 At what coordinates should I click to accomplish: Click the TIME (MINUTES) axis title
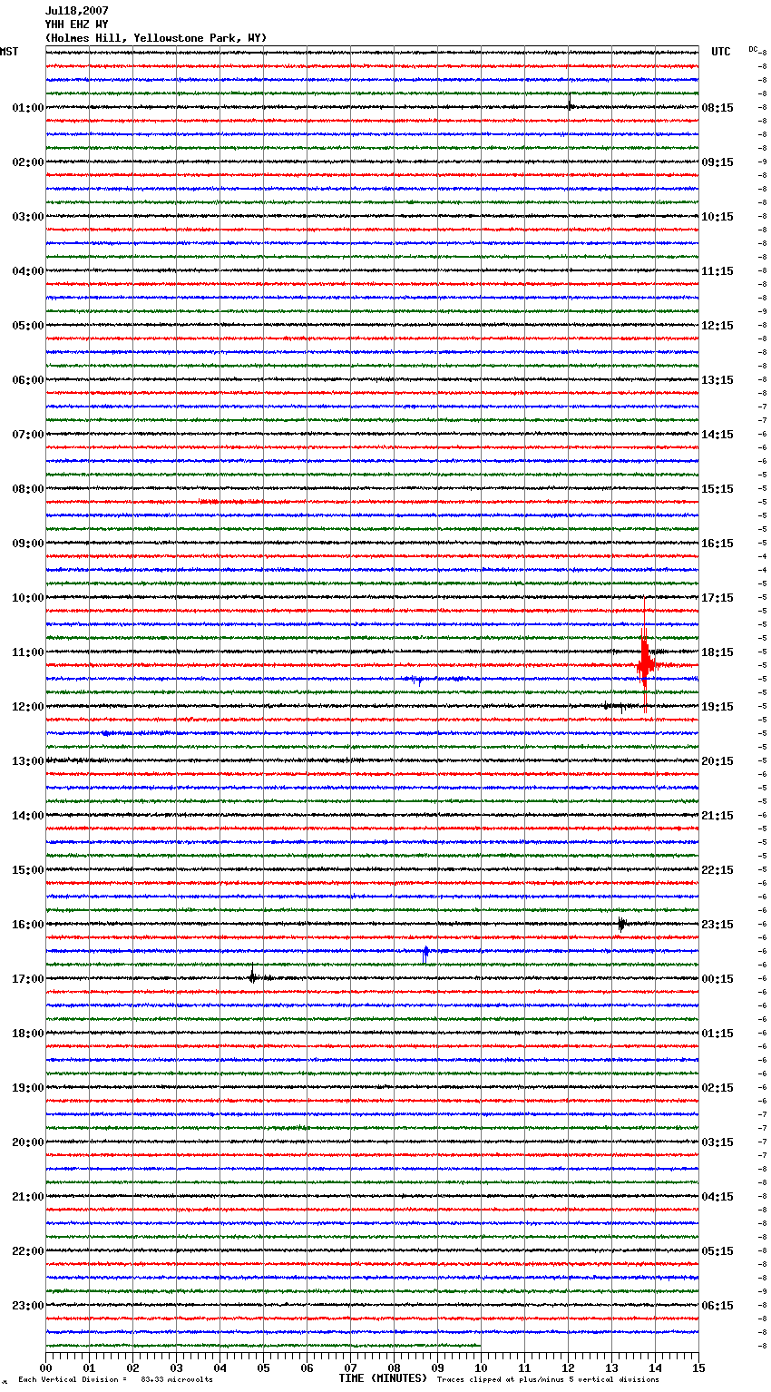point(383,1378)
